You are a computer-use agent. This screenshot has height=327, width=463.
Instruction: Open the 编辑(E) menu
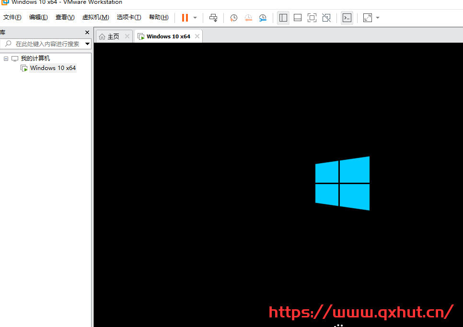(x=38, y=17)
